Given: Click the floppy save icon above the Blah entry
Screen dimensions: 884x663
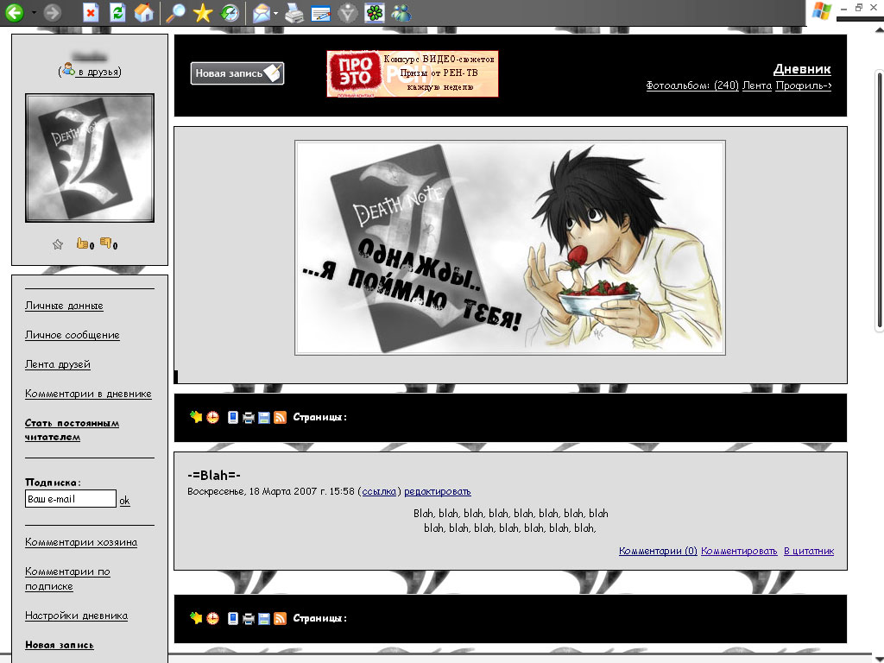Looking at the screenshot, I should coord(264,418).
